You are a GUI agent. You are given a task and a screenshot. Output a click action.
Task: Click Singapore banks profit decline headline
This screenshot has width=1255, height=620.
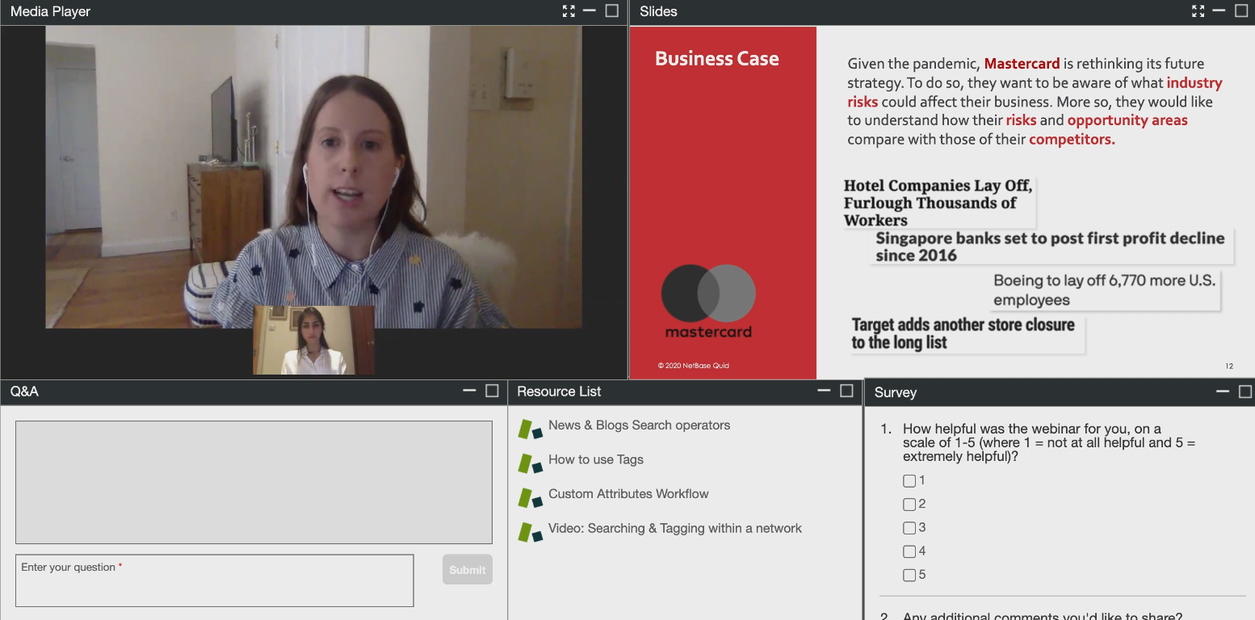pos(1051,247)
